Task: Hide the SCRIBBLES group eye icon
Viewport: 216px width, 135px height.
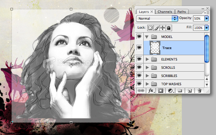Action: click(x=139, y=76)
